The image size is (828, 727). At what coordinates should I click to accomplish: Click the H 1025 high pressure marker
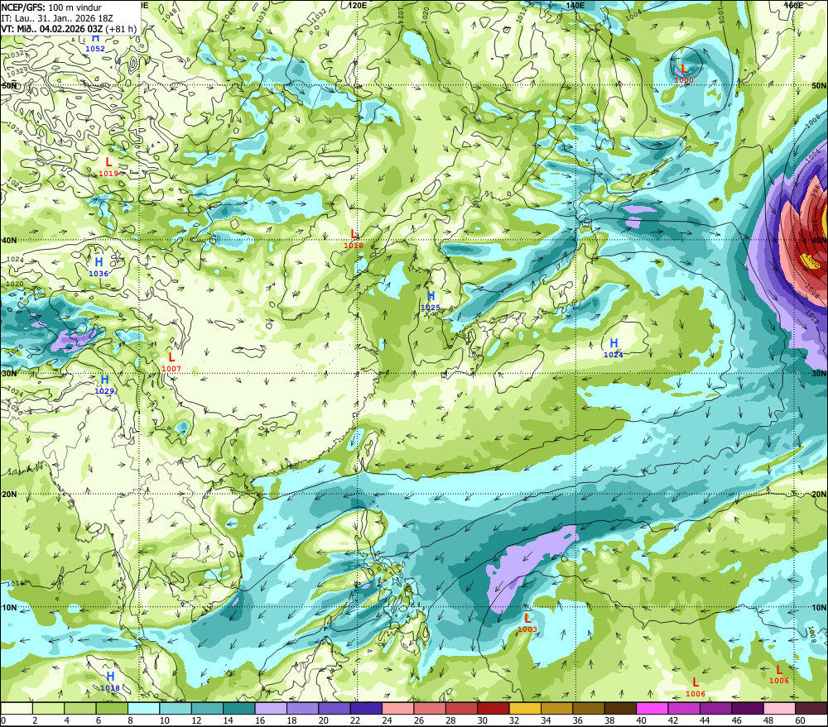click(431, 301)
